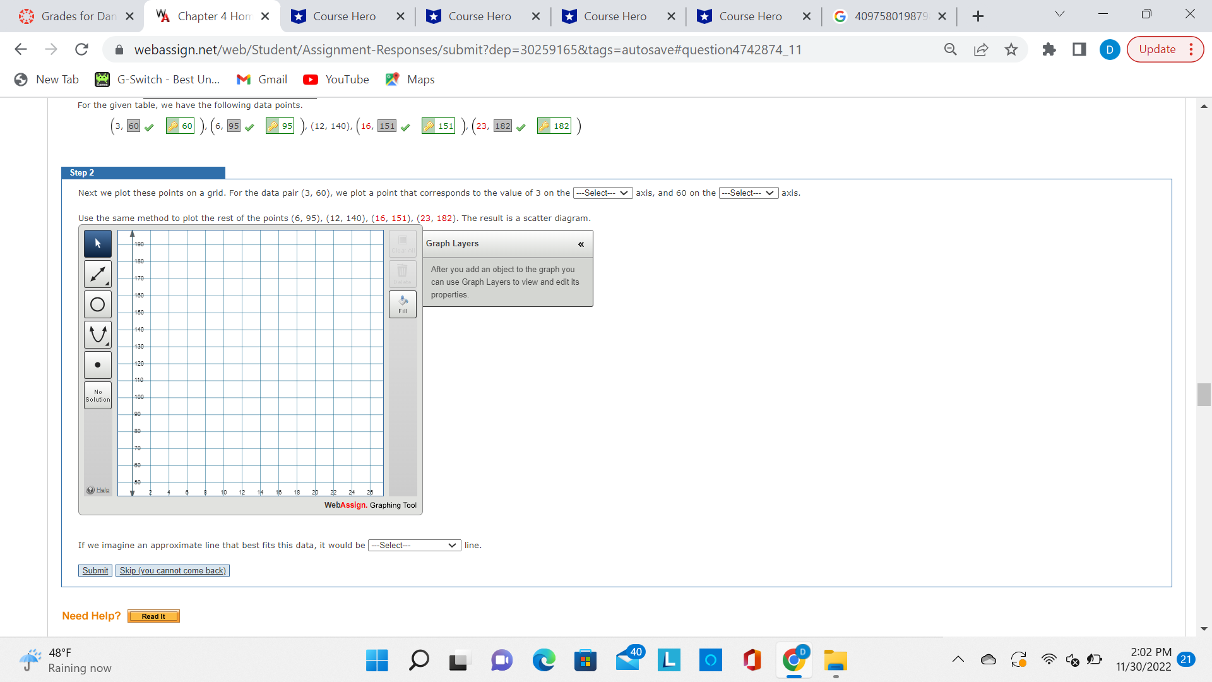
Task: Open the first axis Select dropdown
Action: 602,193
